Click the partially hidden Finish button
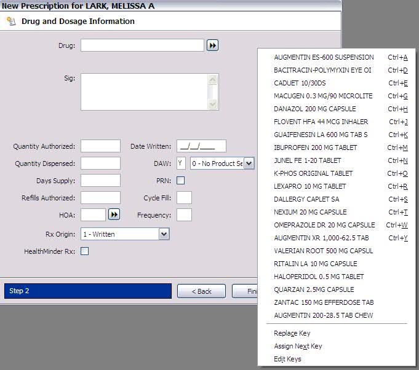This screenshot has width=419, height=370. click(245, 291)
